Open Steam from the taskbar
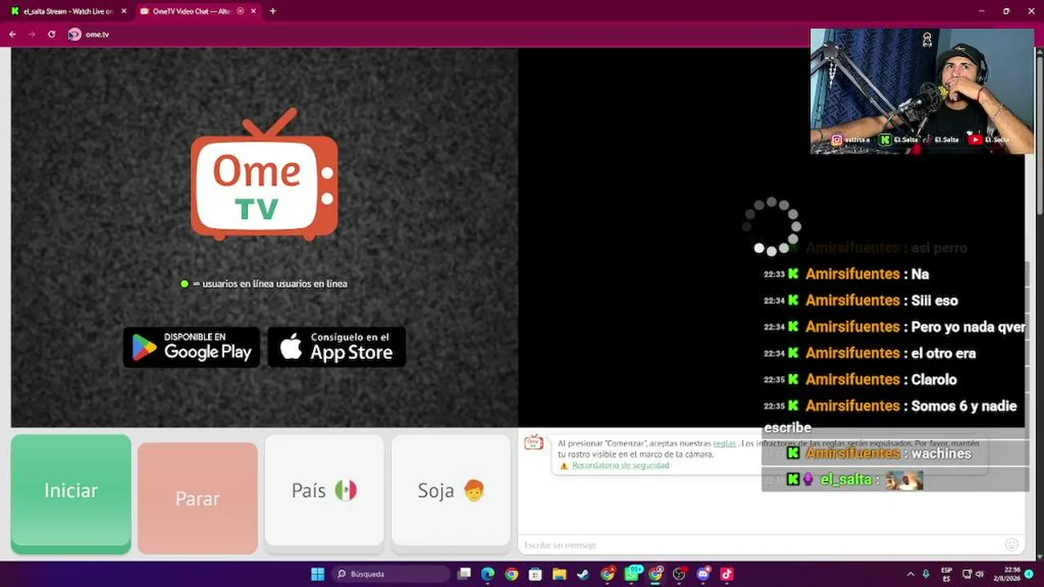Viewport: 1044px width, 587px height. click(583, 574)
